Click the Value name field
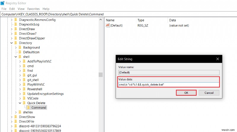 (x=169, y=72)
